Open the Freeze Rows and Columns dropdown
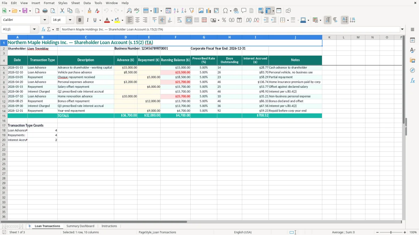Screen dimensions: 419x235 [x=273, y=11]
